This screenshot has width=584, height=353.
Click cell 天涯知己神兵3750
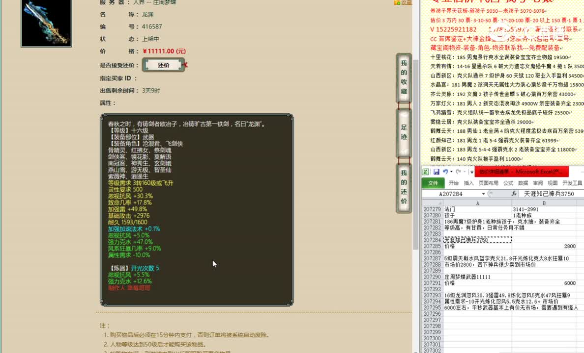tap(477, 240)
